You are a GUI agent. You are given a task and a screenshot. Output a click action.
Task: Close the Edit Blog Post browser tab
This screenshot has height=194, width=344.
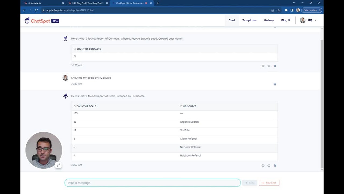pyautogui.click(x=107, y=3)
